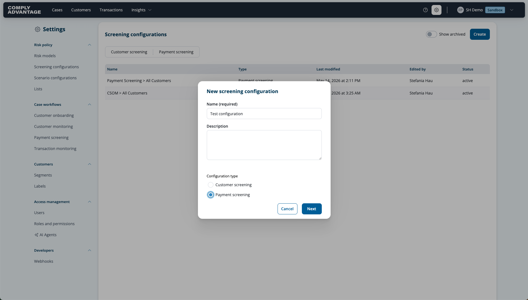Click the description resize handle
Viewport: 528px width, 300px height.
coord(320,158)
